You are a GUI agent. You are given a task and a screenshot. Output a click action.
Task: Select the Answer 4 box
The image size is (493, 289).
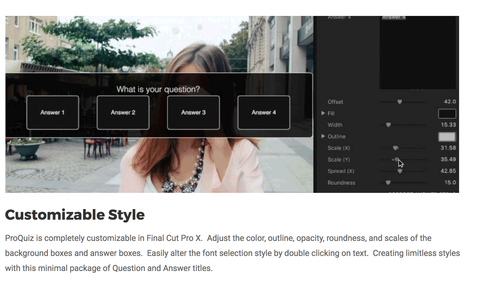click(x=264, y=112)
